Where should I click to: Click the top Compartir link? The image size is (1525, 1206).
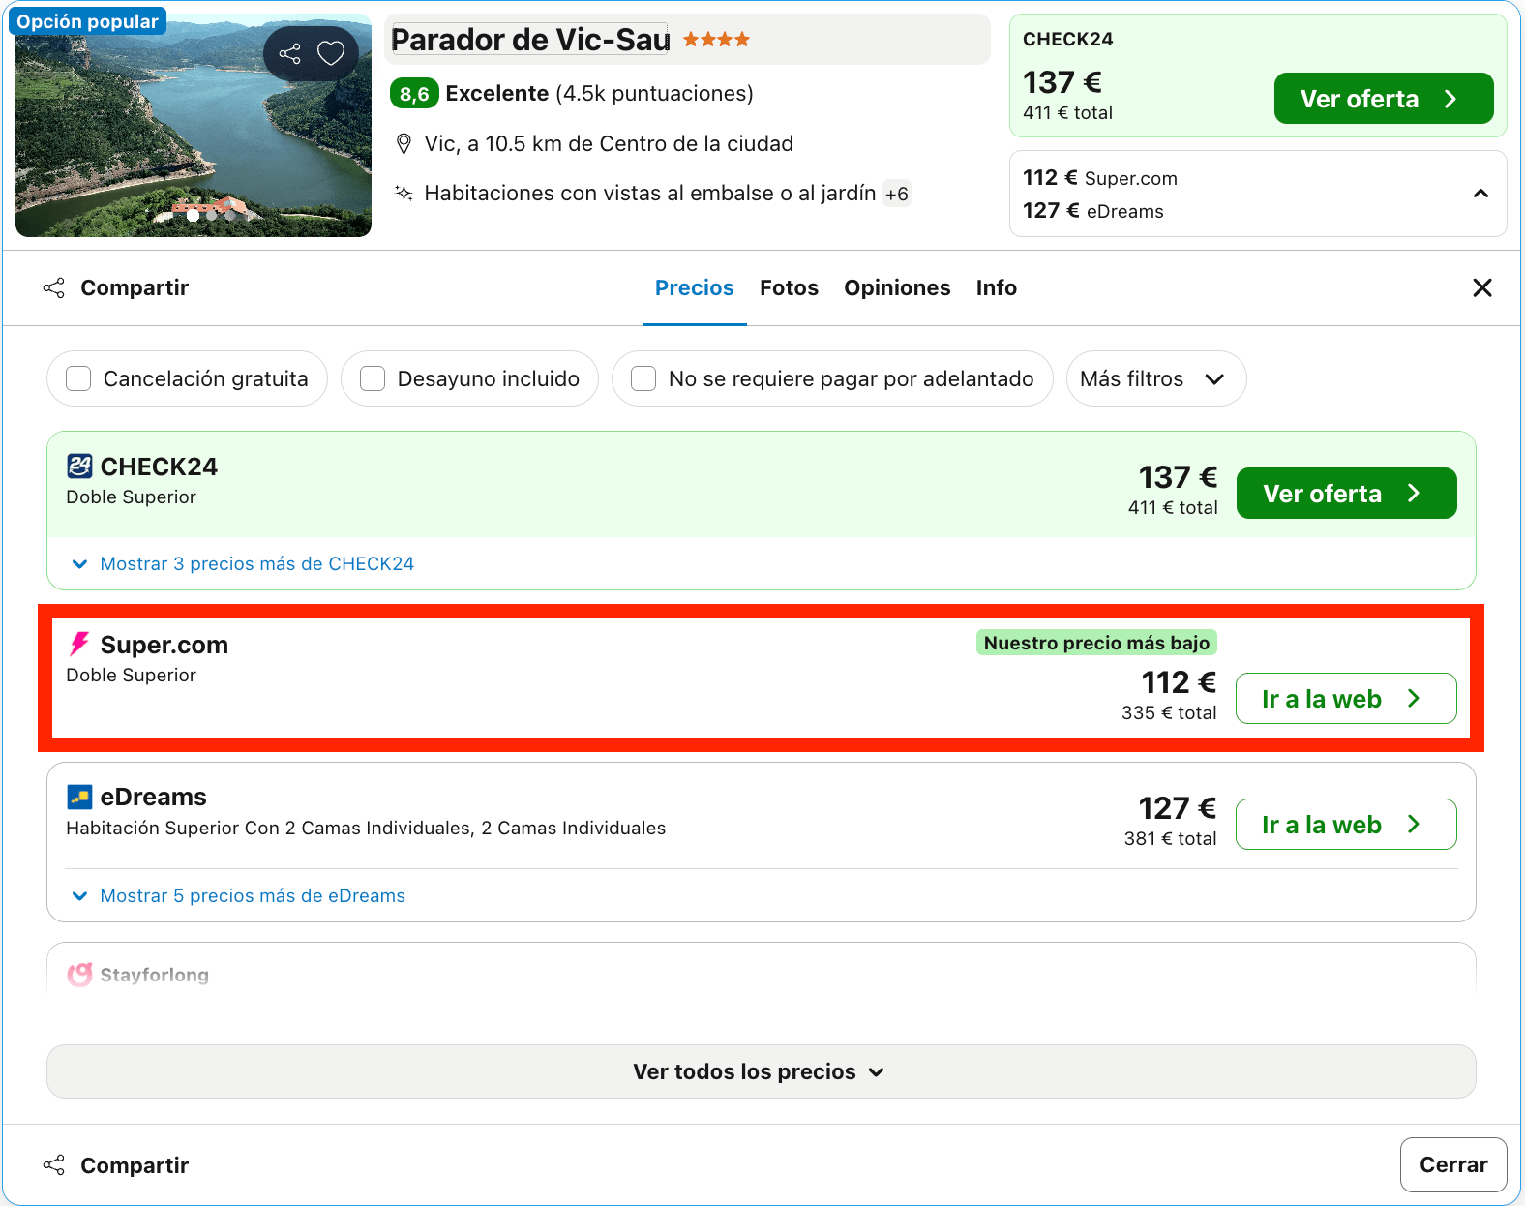pyautogui.click(x=135, y=287)
